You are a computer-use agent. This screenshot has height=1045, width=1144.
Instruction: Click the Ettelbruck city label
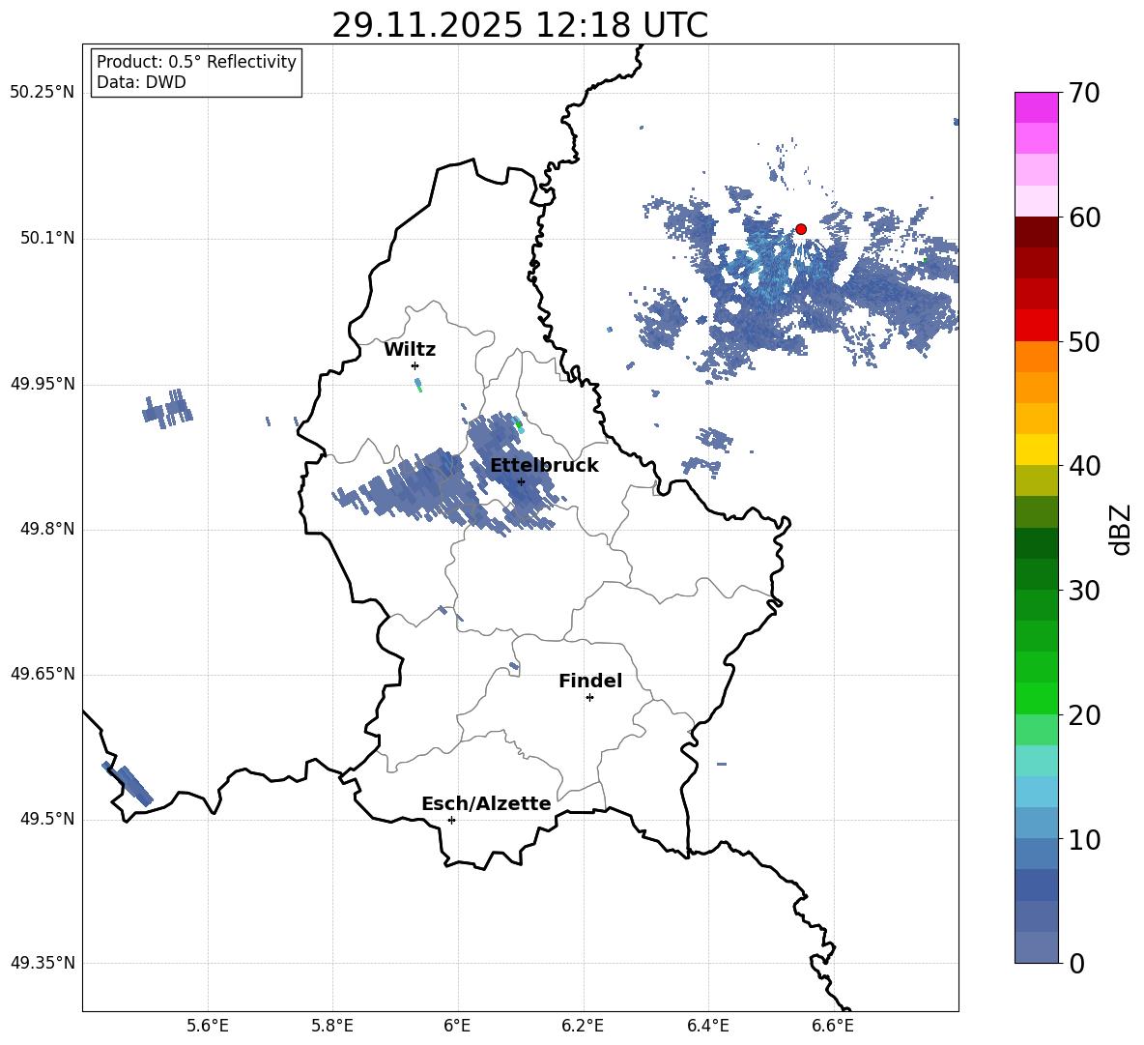[544, 466]
